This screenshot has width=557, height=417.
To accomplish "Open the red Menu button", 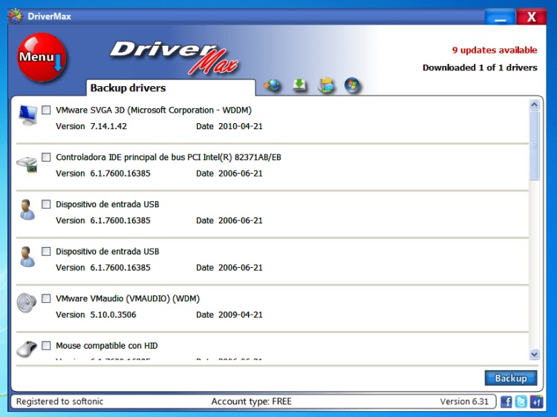I will pos(42,57).
